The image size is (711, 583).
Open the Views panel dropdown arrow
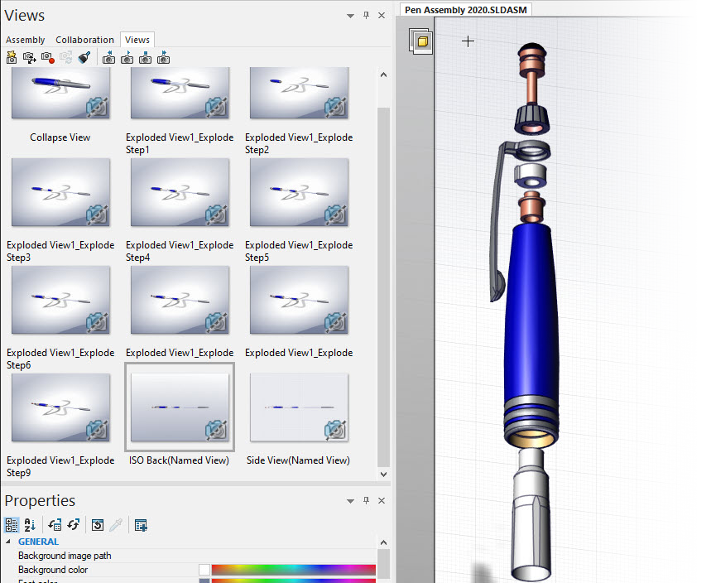(x=349, y=15)
